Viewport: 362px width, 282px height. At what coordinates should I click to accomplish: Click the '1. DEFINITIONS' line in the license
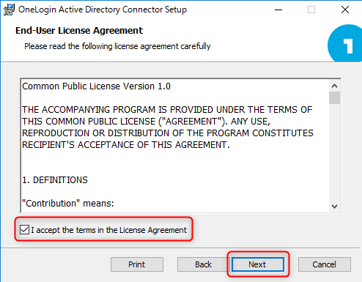tap(55, 180)
